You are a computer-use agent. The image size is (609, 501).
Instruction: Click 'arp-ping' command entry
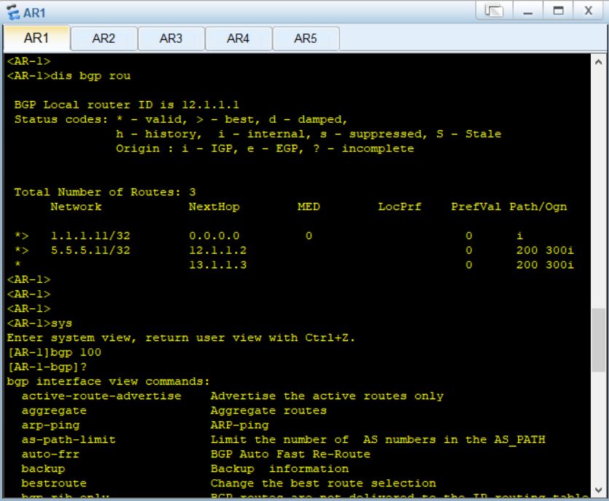[50, 425]
